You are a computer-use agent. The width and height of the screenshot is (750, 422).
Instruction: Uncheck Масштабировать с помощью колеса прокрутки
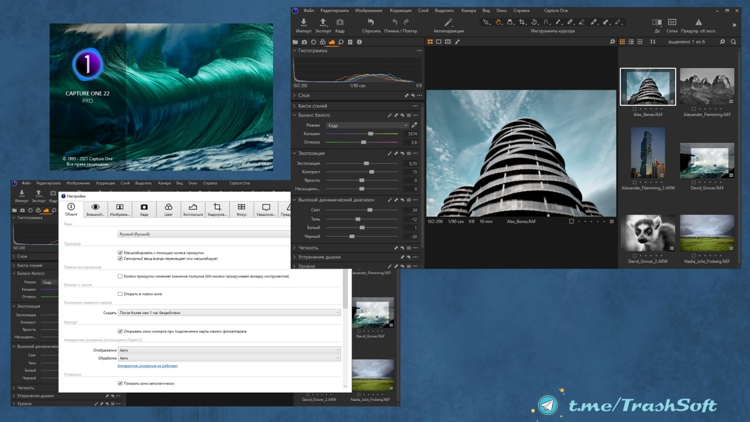(120, 253)
